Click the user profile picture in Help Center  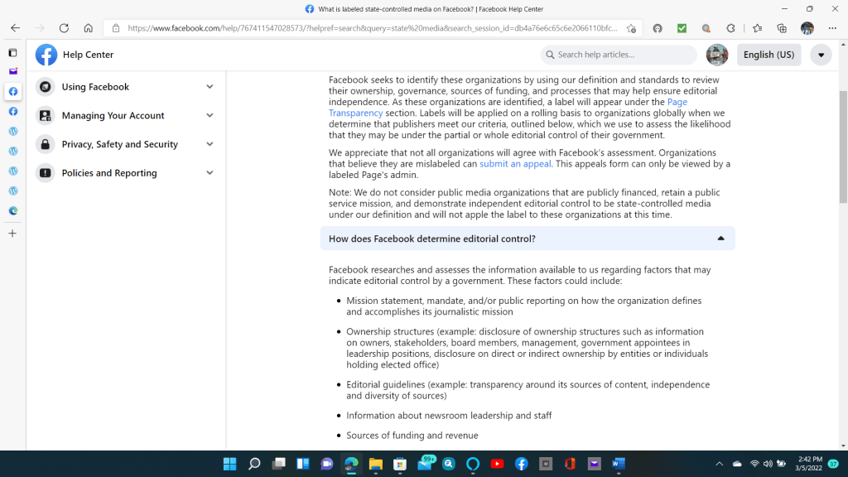[716, 55]
